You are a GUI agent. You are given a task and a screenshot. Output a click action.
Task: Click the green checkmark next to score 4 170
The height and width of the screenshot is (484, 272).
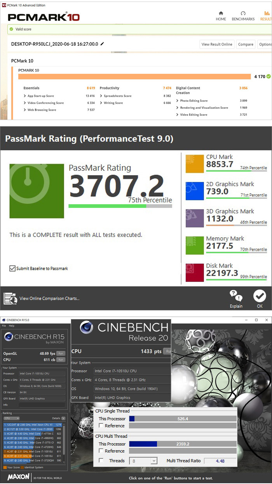pyautogui.click(x=269, y=77)
